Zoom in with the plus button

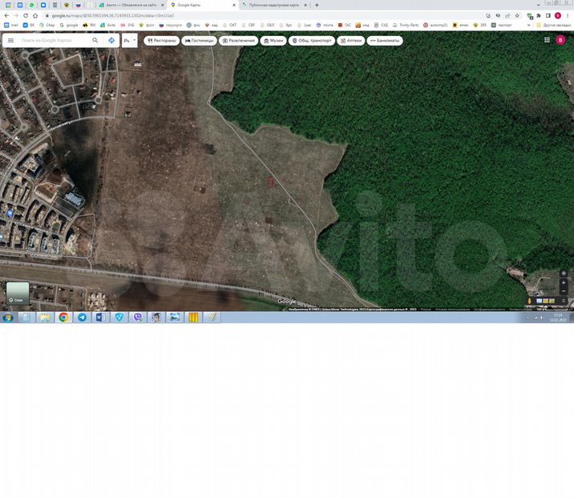point(564,283)
